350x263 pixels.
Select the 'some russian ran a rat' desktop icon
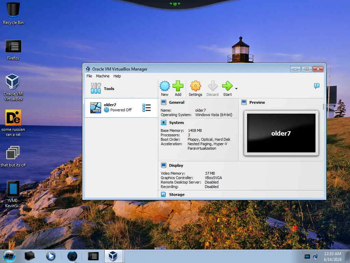pyautogui.click(x=13, y=123)
